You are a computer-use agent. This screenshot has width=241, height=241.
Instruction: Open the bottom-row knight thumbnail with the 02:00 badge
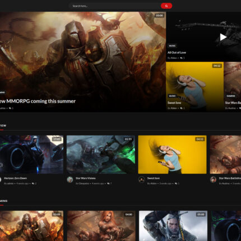tap(31, 226)
